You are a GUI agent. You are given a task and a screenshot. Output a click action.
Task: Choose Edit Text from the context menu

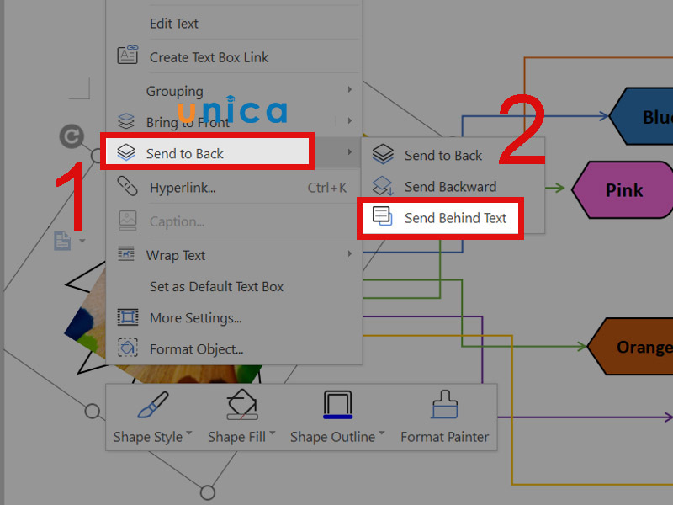[x=174, y=24]
